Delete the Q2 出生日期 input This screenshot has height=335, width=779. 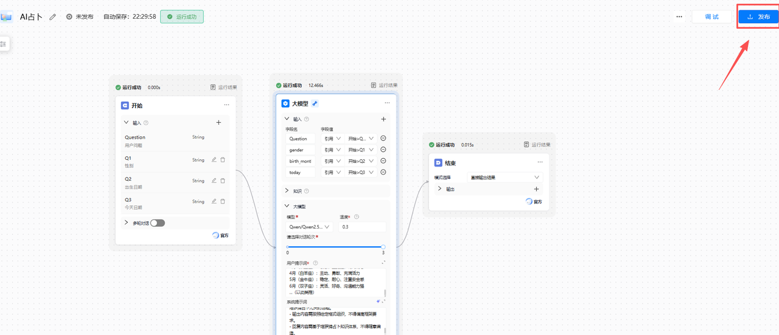click(223, 181)
